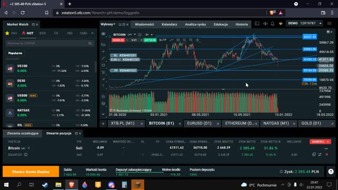Viewport: 338px width, 190px height.
Task: Increase the volume with plus stepper
Action: pos(141,40)
